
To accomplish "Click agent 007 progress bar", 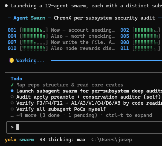I will tap(34, 42).
